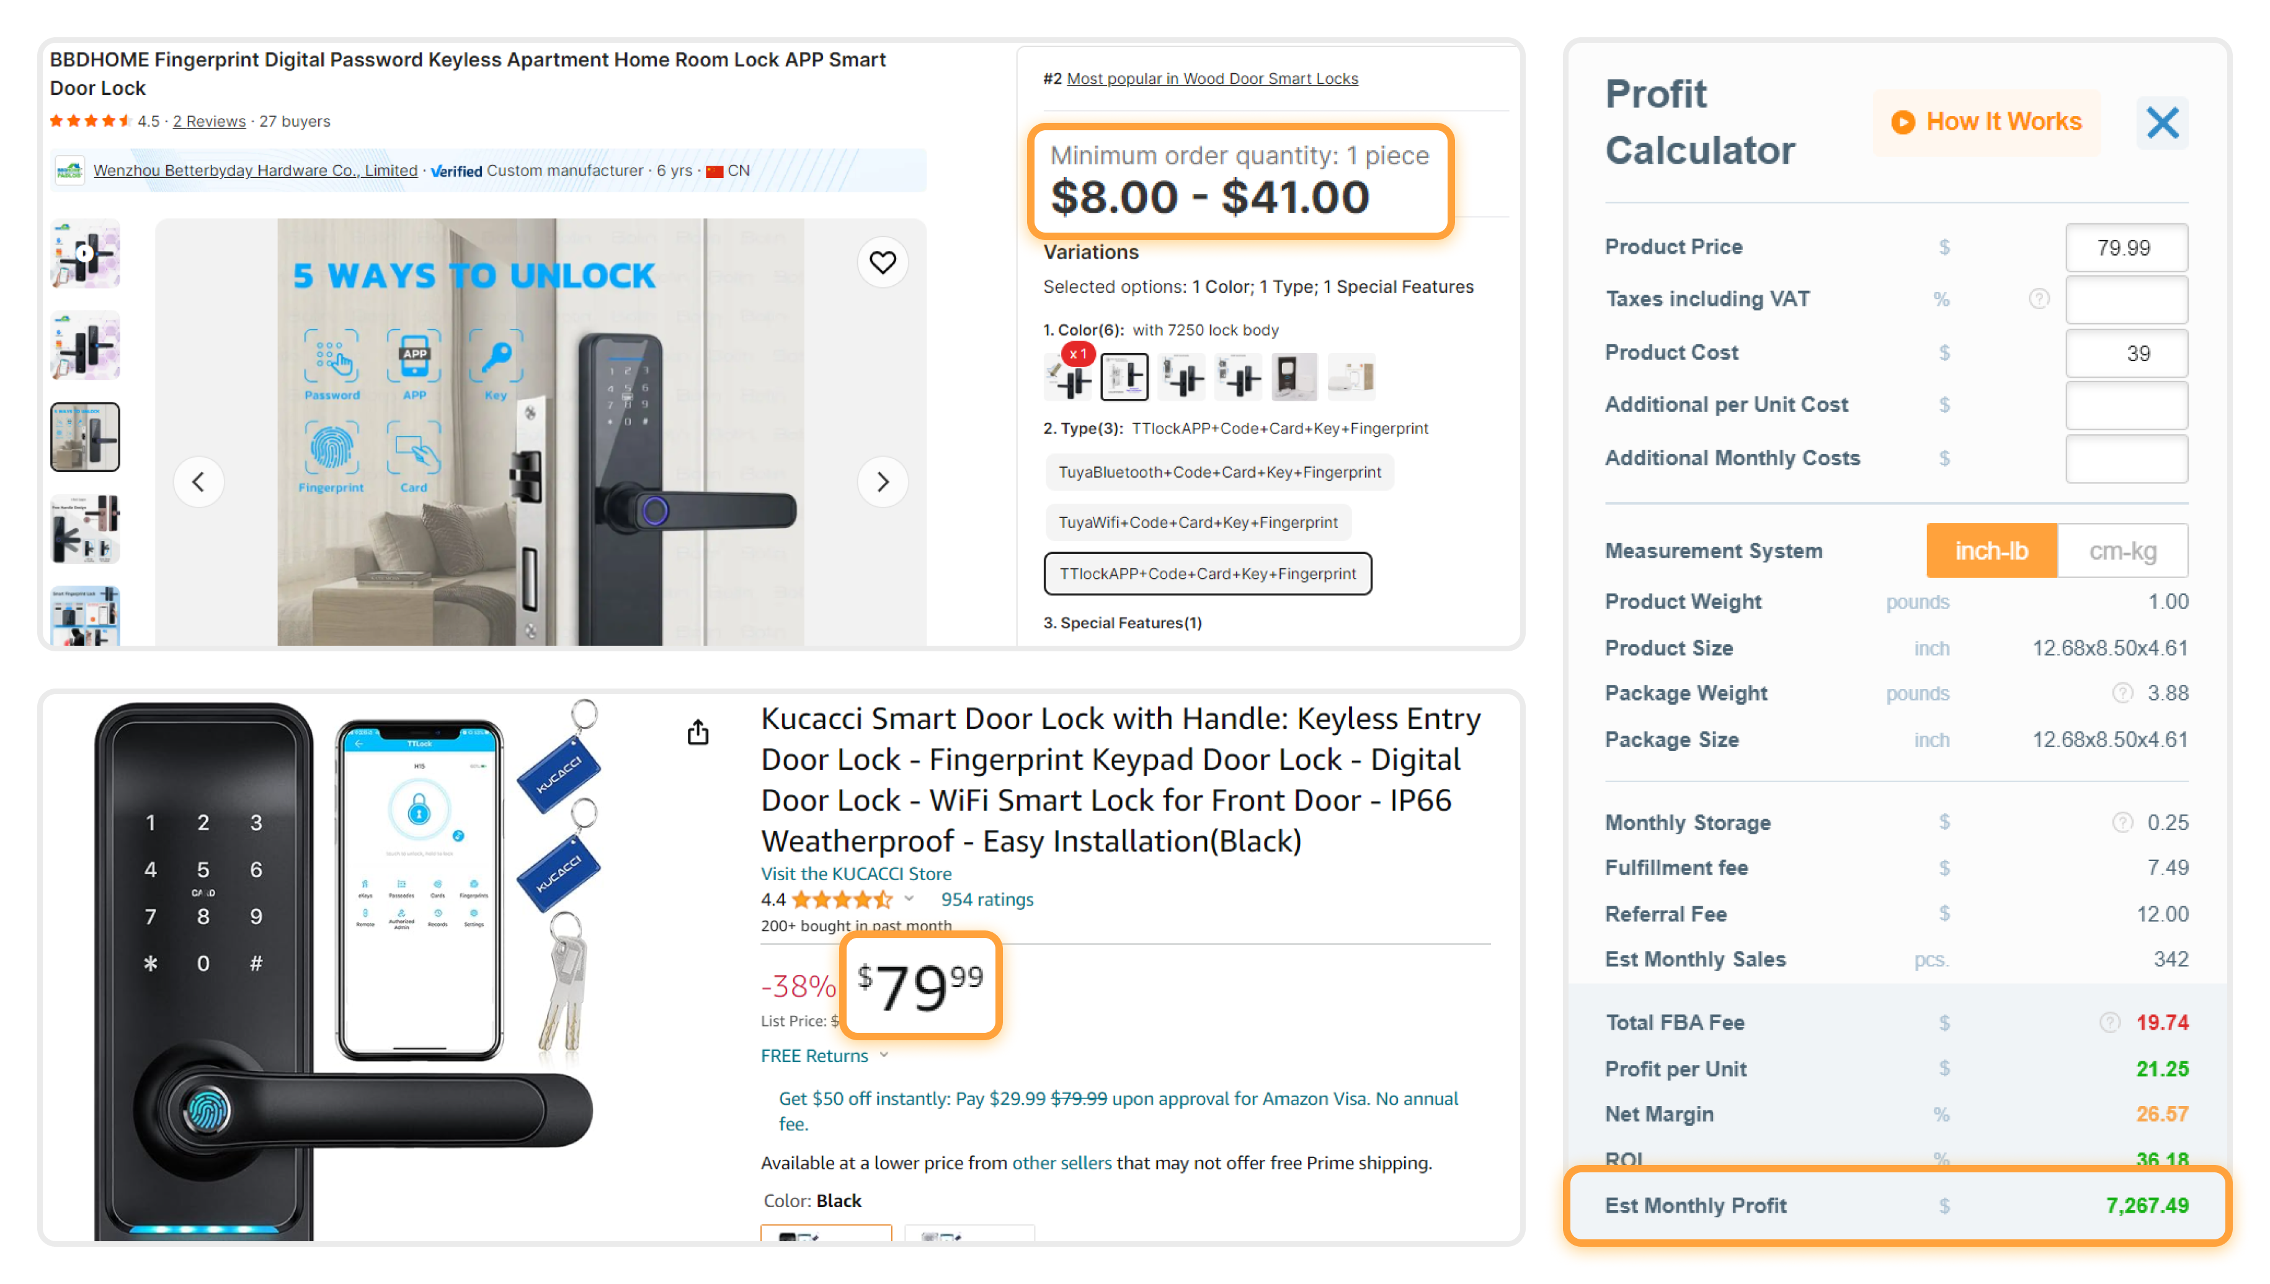Click the previous arrow in image carousel
Image resolution: width=2270 pixels, height=1284 pixels.
198,481
